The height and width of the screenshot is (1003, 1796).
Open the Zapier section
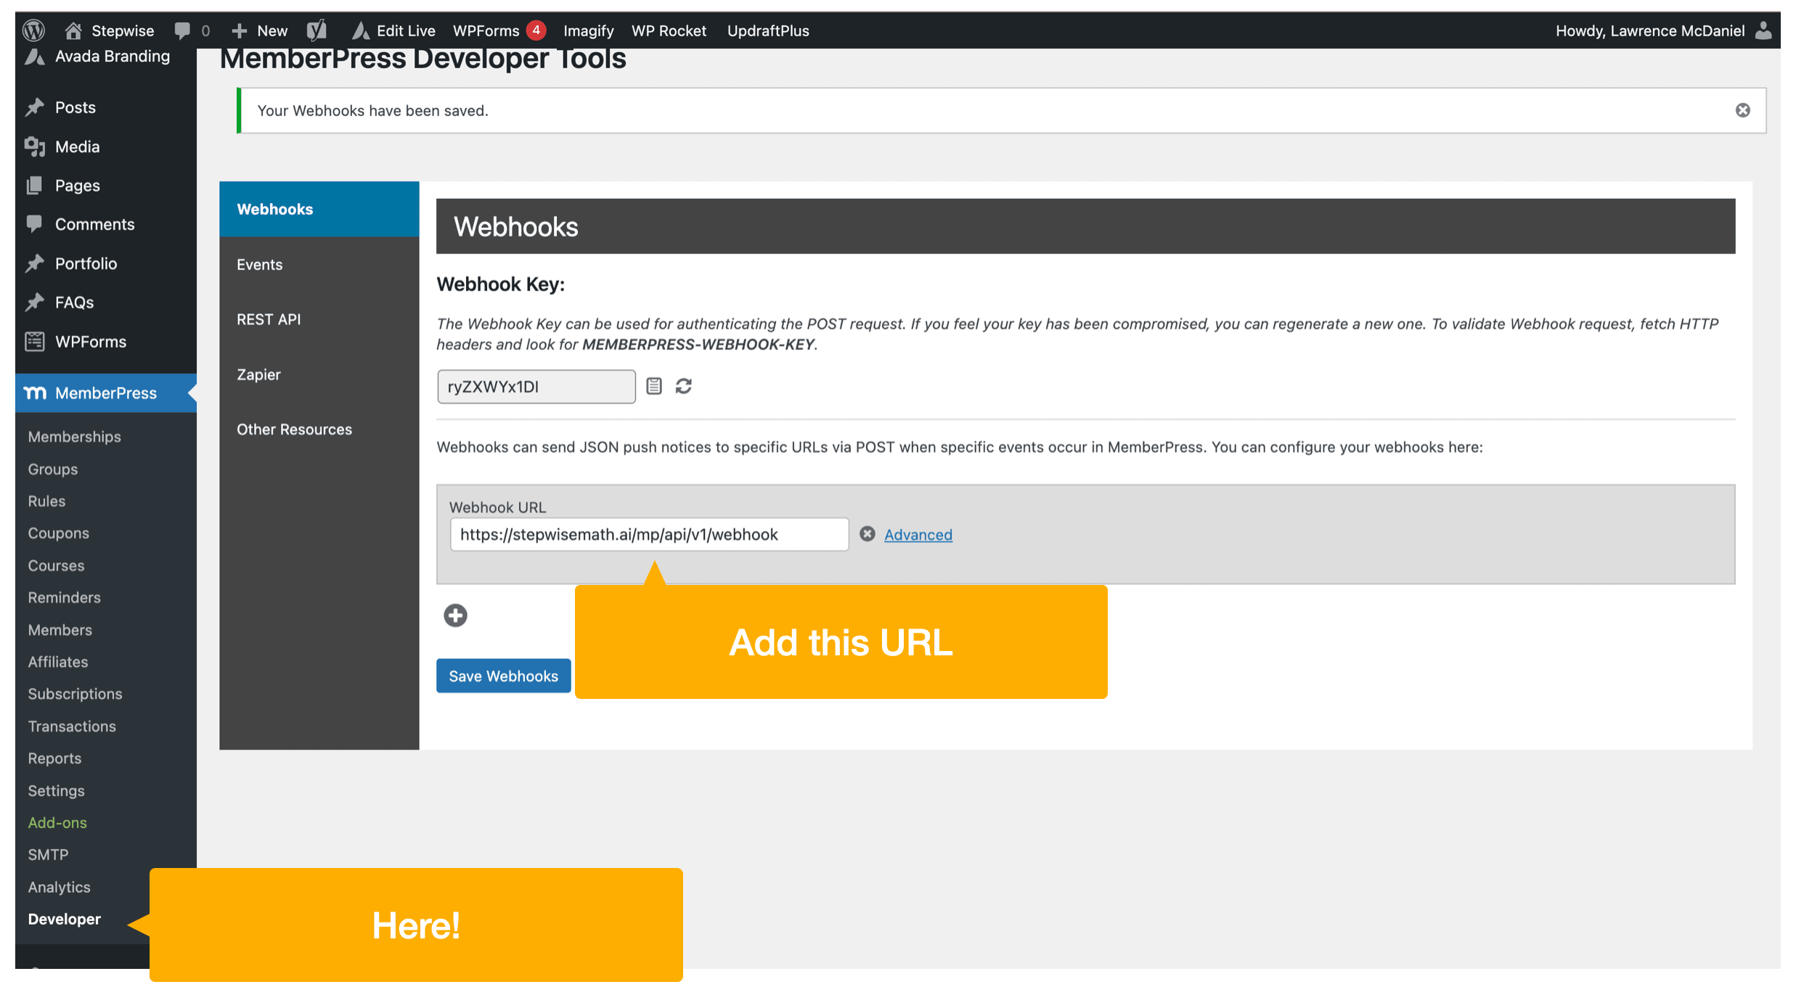pyautogui.click(x=258, y=374)
